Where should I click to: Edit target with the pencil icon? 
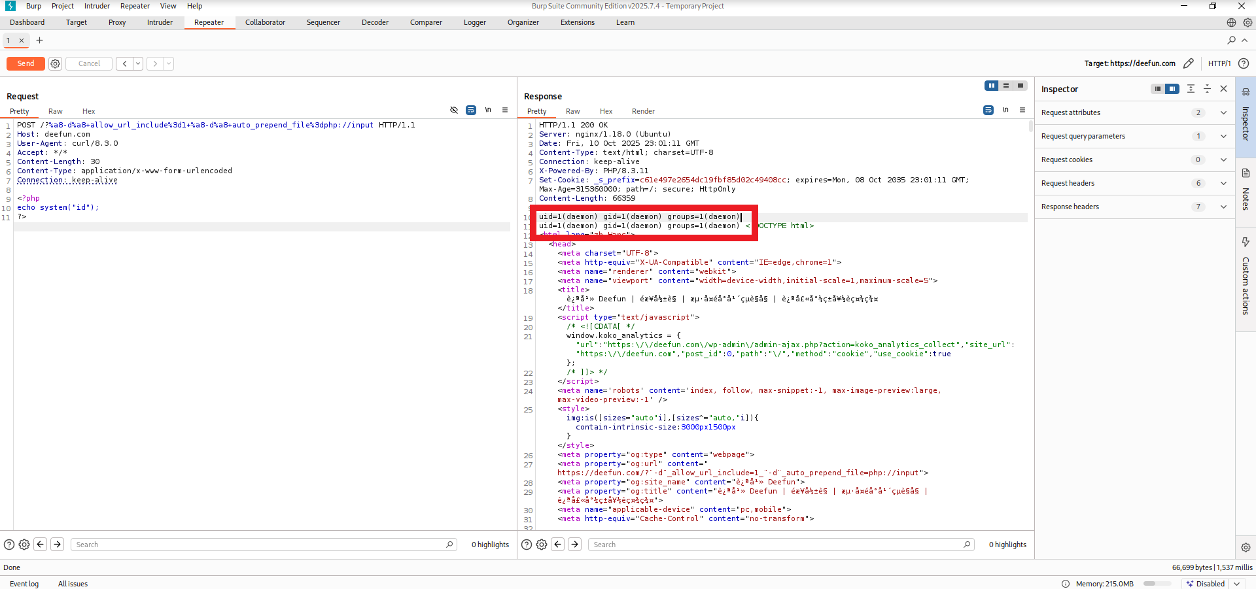[1189, 63]
